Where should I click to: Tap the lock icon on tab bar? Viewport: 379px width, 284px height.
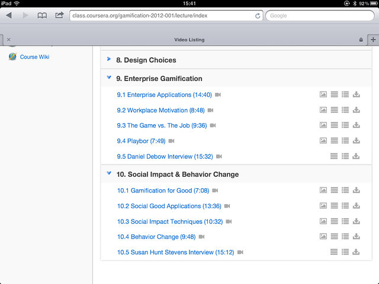[361, 40]
